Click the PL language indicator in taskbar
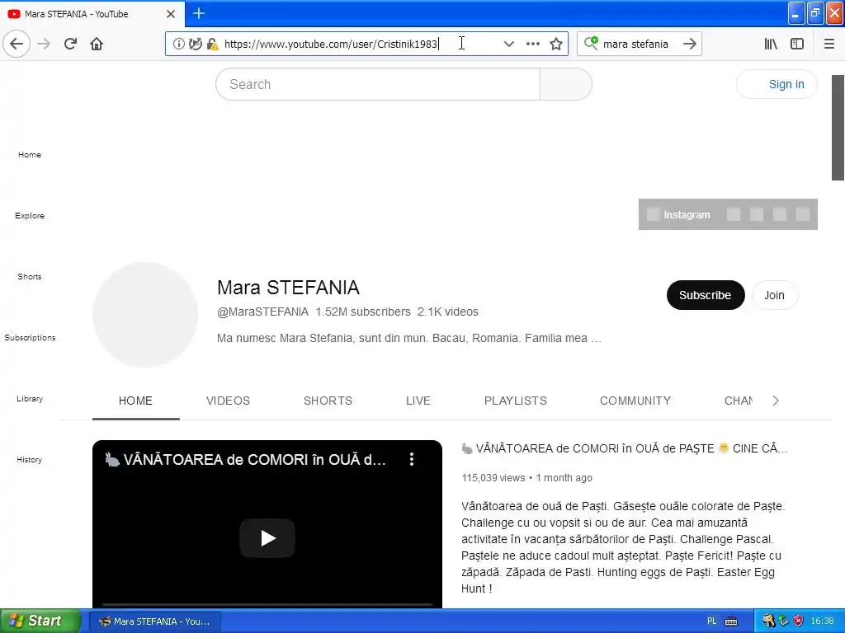Viewport: 845px width, 633px height. [x=712, y=621]
